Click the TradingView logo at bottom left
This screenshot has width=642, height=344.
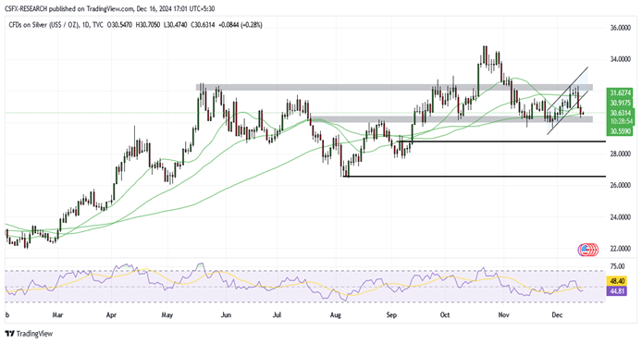click(29, 334)
